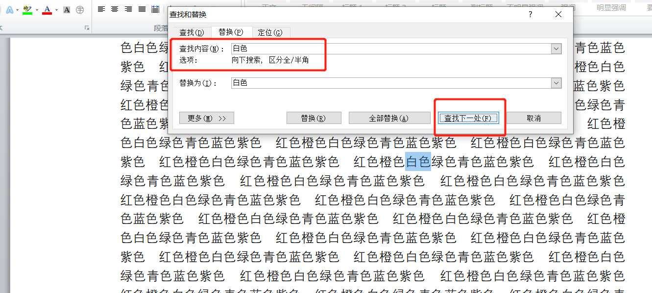Click the dialog help question mark
This screenshot has width=652, height=293.
pos(530,15)
